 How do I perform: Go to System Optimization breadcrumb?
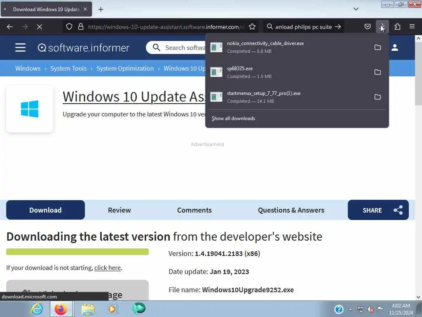point(125,69)
